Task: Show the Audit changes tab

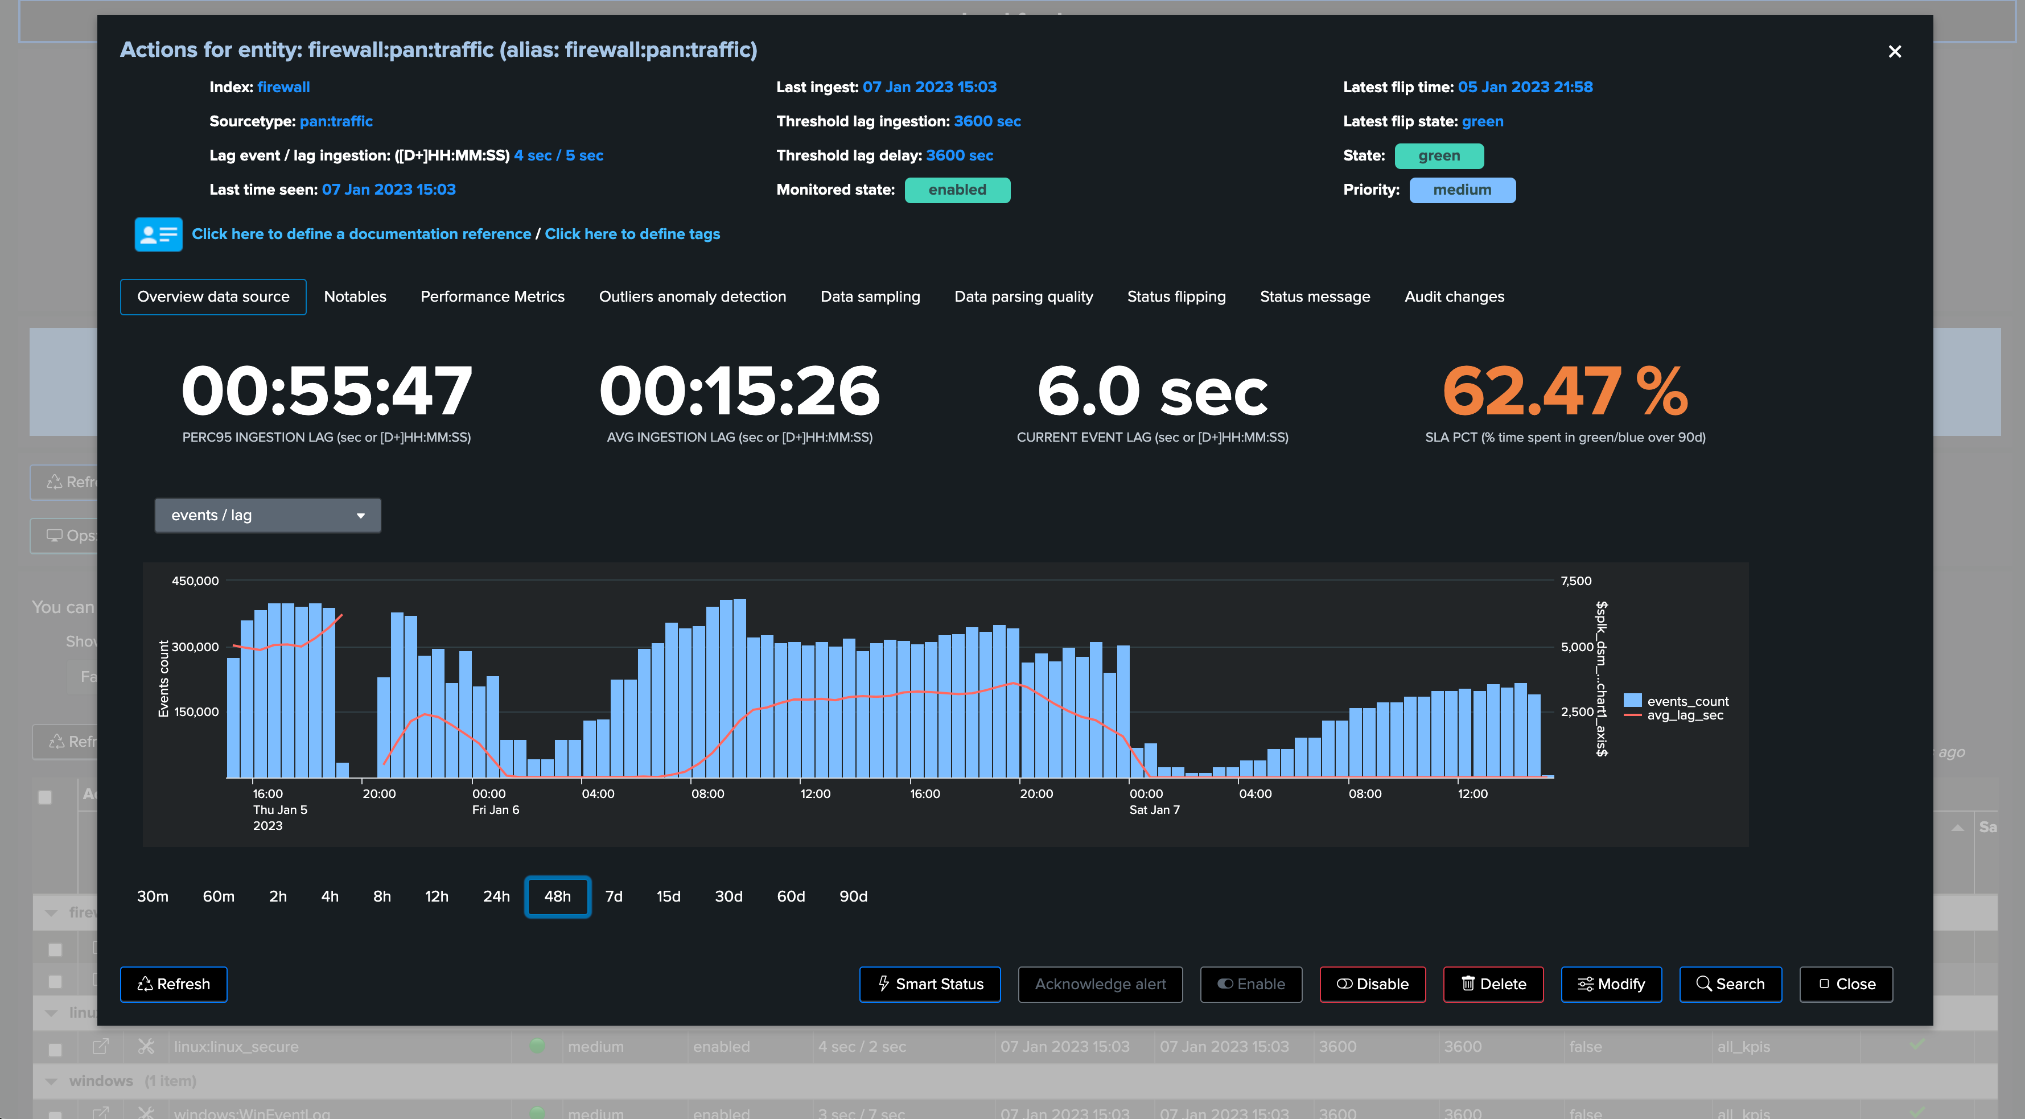Action: (x=1454, y=297)
